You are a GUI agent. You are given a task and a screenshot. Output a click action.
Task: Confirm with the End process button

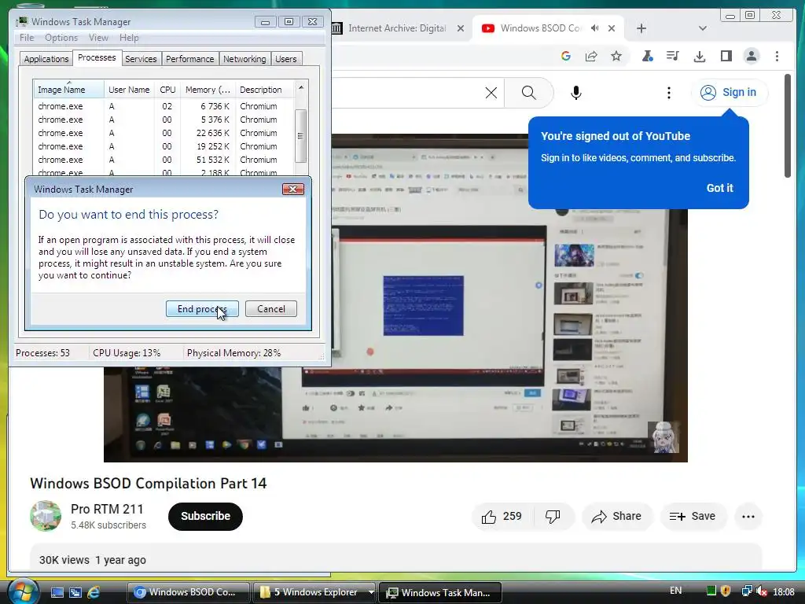point(202,308)
